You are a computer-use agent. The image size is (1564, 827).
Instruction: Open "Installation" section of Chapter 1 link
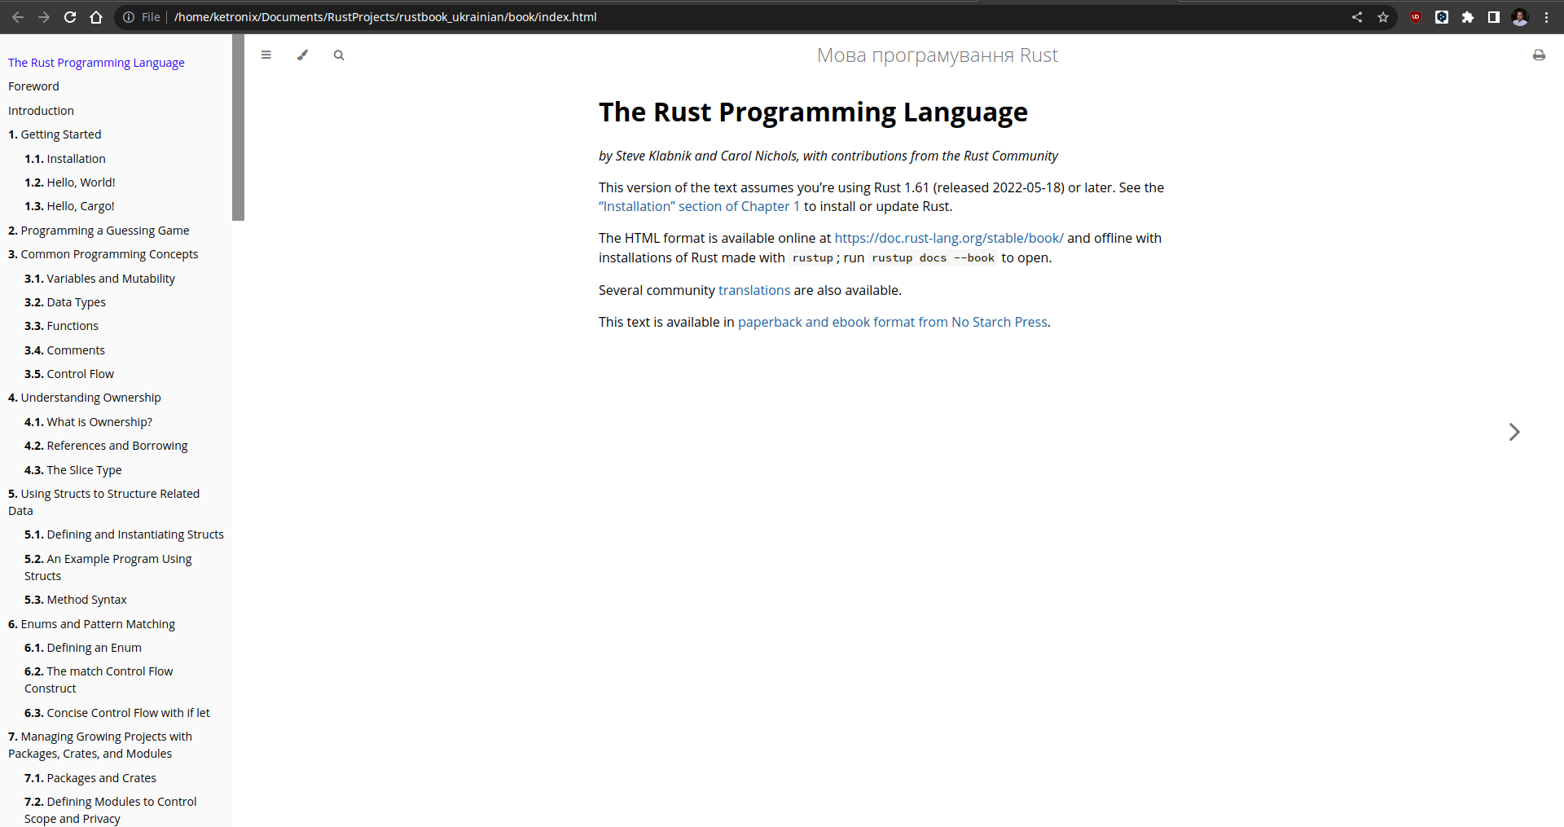(699, 207)
